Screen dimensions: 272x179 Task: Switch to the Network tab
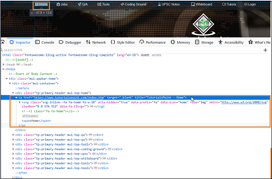(x=96, y=42)
